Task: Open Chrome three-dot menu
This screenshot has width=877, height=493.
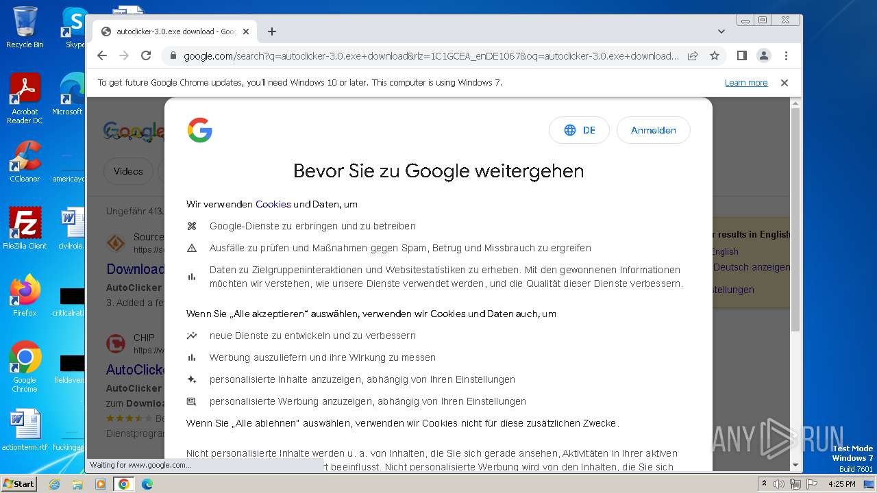Action: 786,55
